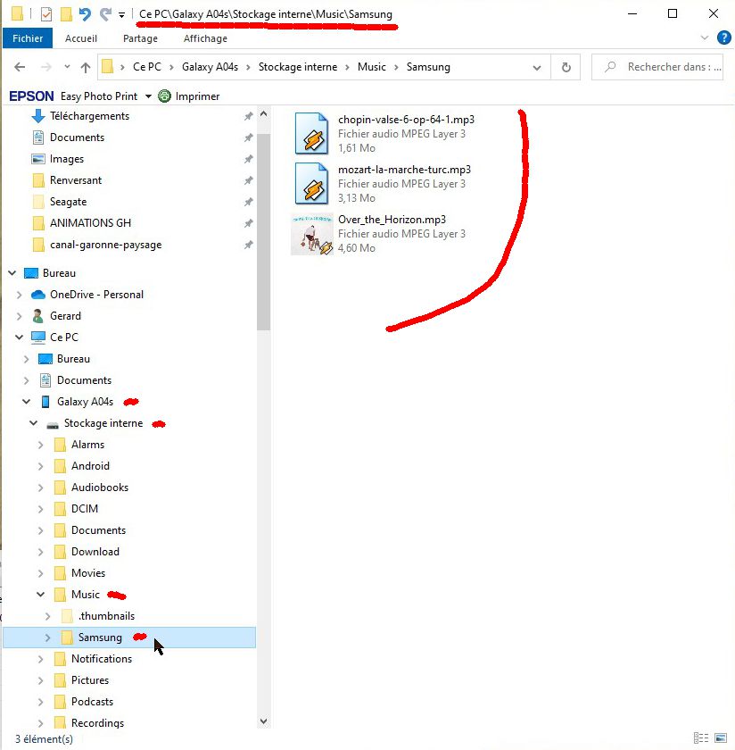This screenshot has height=750, width=735.
Task: Switch to the Affichage tab
Action: pos(205,38)
